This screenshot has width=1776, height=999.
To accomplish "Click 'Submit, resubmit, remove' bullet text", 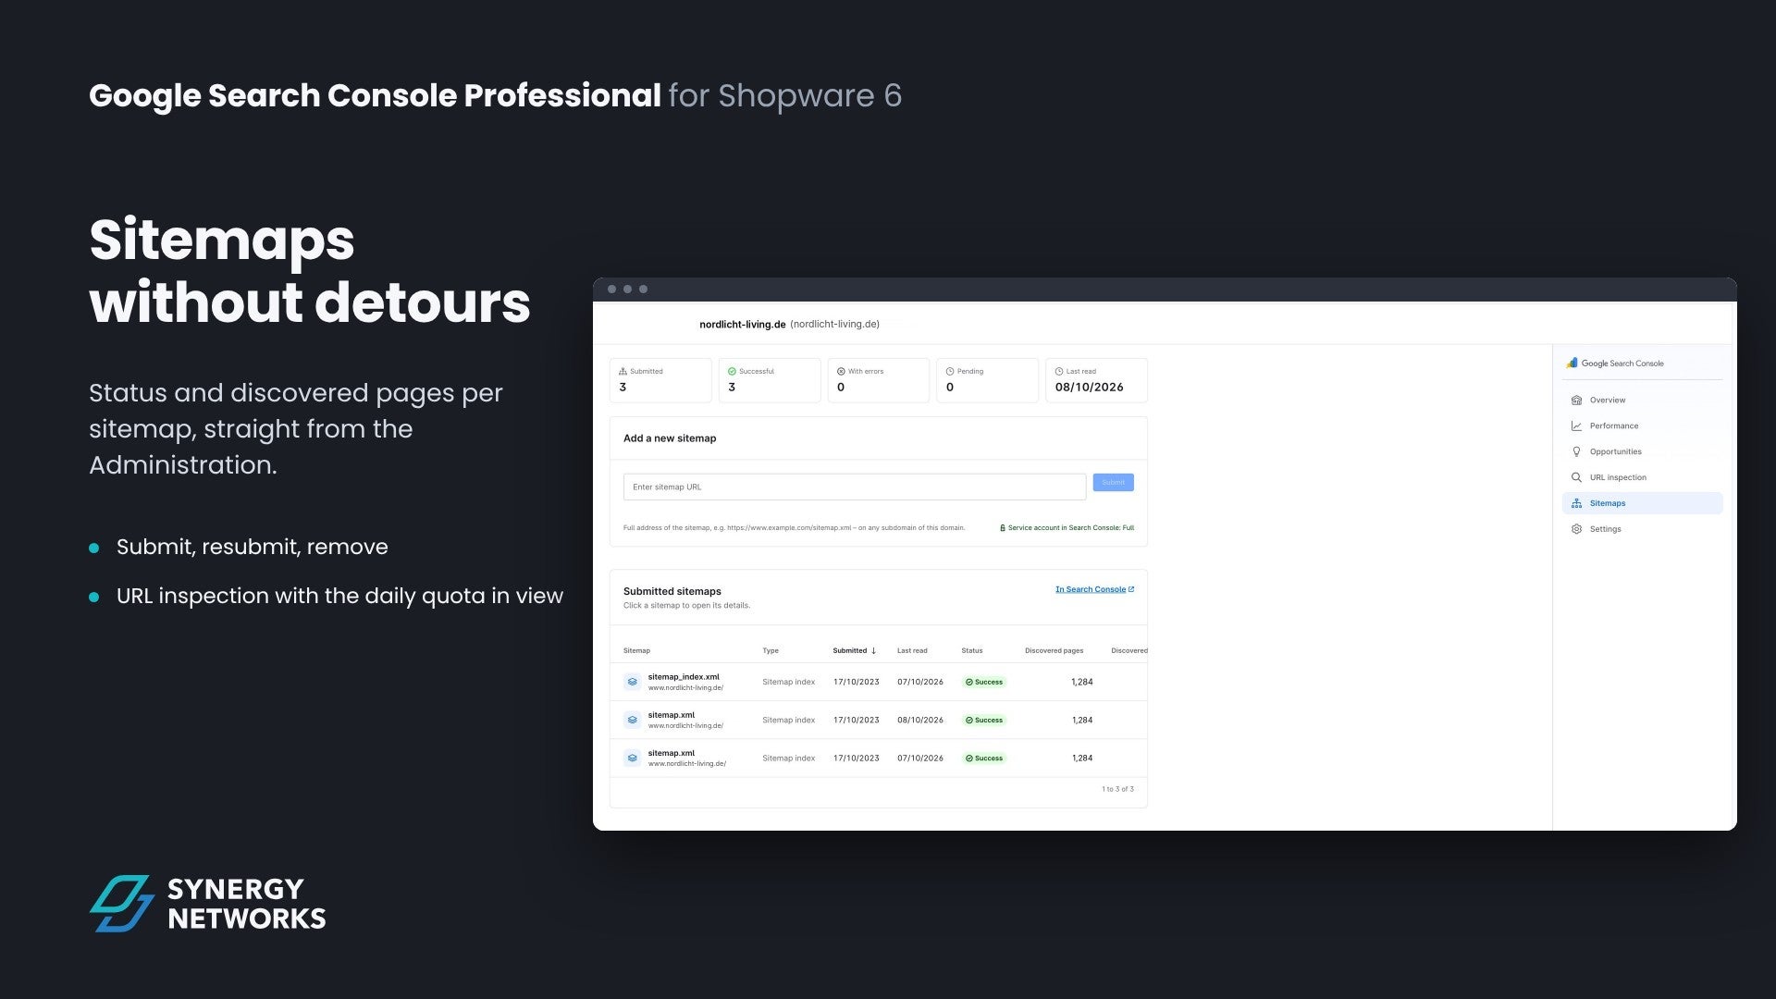I will [253, 548].
